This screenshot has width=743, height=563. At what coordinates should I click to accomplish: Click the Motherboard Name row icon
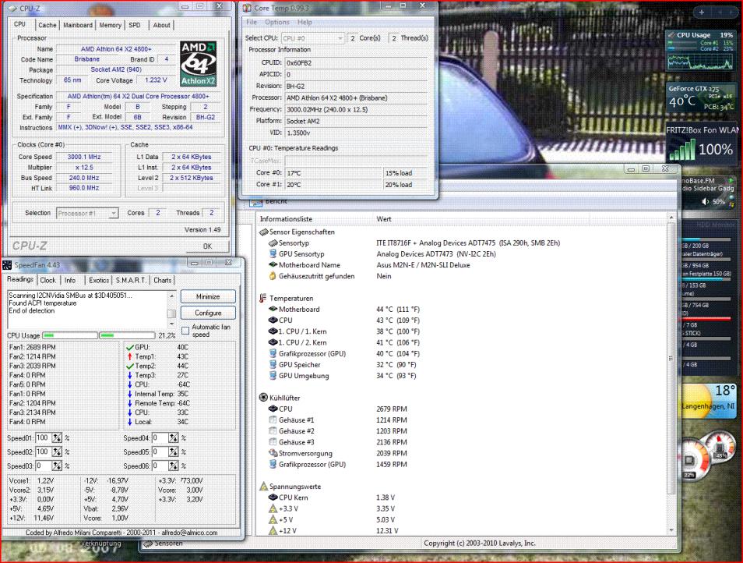click(x=273, y=264)
